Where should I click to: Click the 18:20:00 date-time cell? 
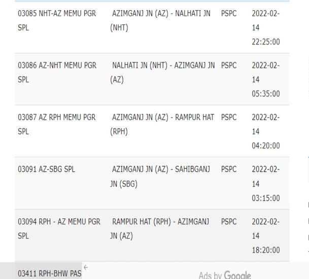coord(266,236)
